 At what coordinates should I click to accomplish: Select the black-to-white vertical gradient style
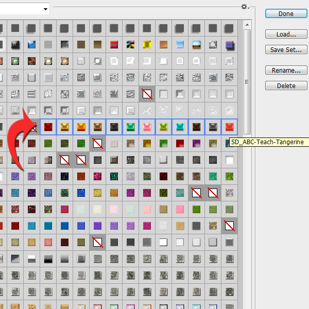pyautogui.click(x=48, y=259)
